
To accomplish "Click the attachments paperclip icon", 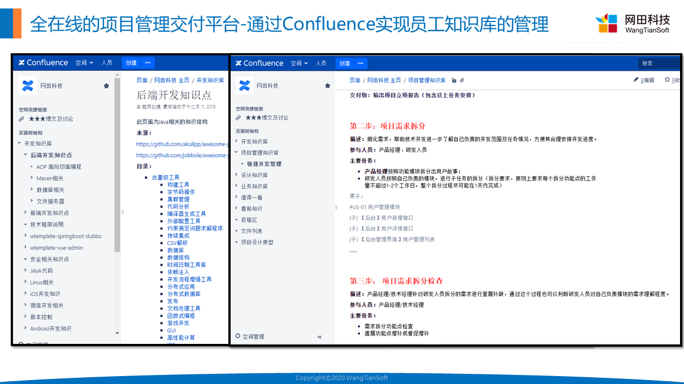I will (462, 81).
